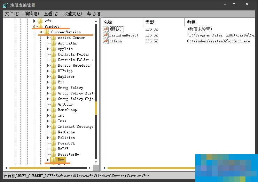Expand the Ext node arrow
This screenshot has width=258, height=182.
point(48,82)
